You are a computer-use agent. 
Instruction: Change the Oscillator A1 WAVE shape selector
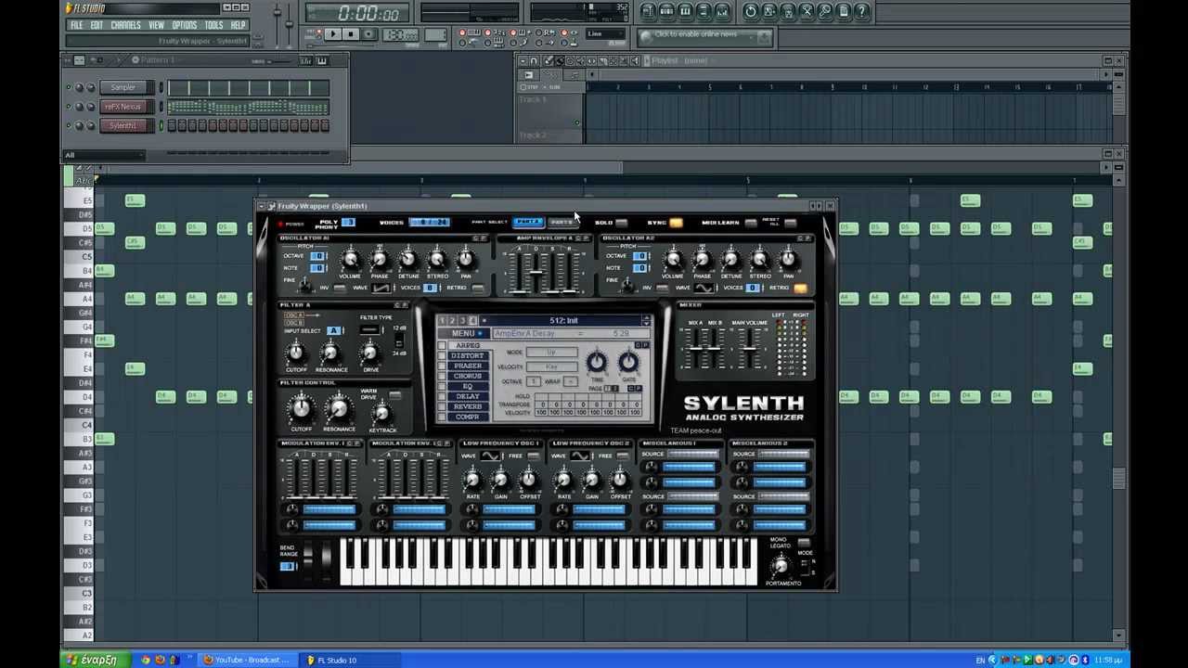pos(381,289)
